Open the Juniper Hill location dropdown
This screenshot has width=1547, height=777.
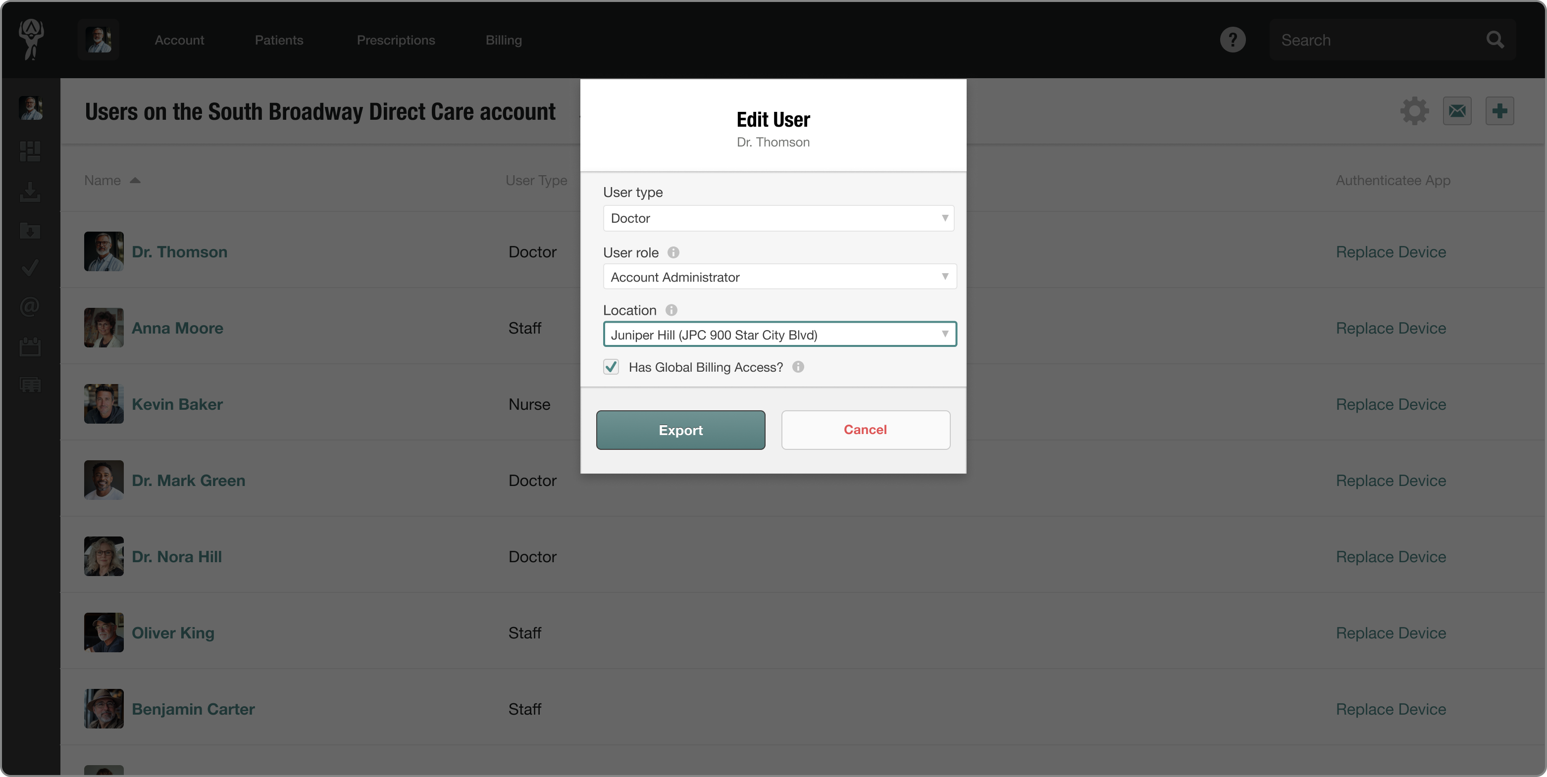click(779, 334)
